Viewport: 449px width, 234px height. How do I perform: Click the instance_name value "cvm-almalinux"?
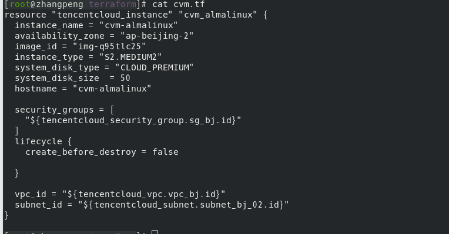coord(138,25)
